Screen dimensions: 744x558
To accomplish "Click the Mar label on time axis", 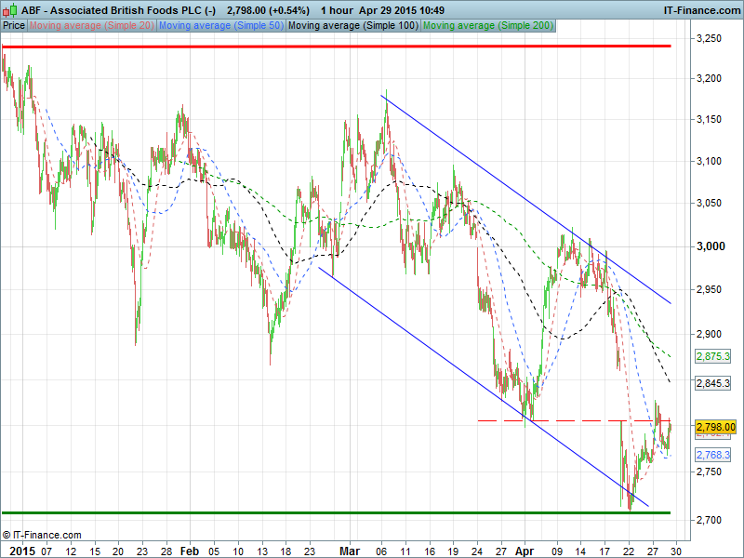I will [x=349, y=551].
